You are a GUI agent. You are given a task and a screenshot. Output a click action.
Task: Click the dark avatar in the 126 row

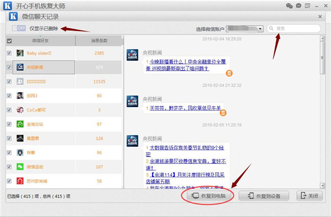(x=20, y=138)
